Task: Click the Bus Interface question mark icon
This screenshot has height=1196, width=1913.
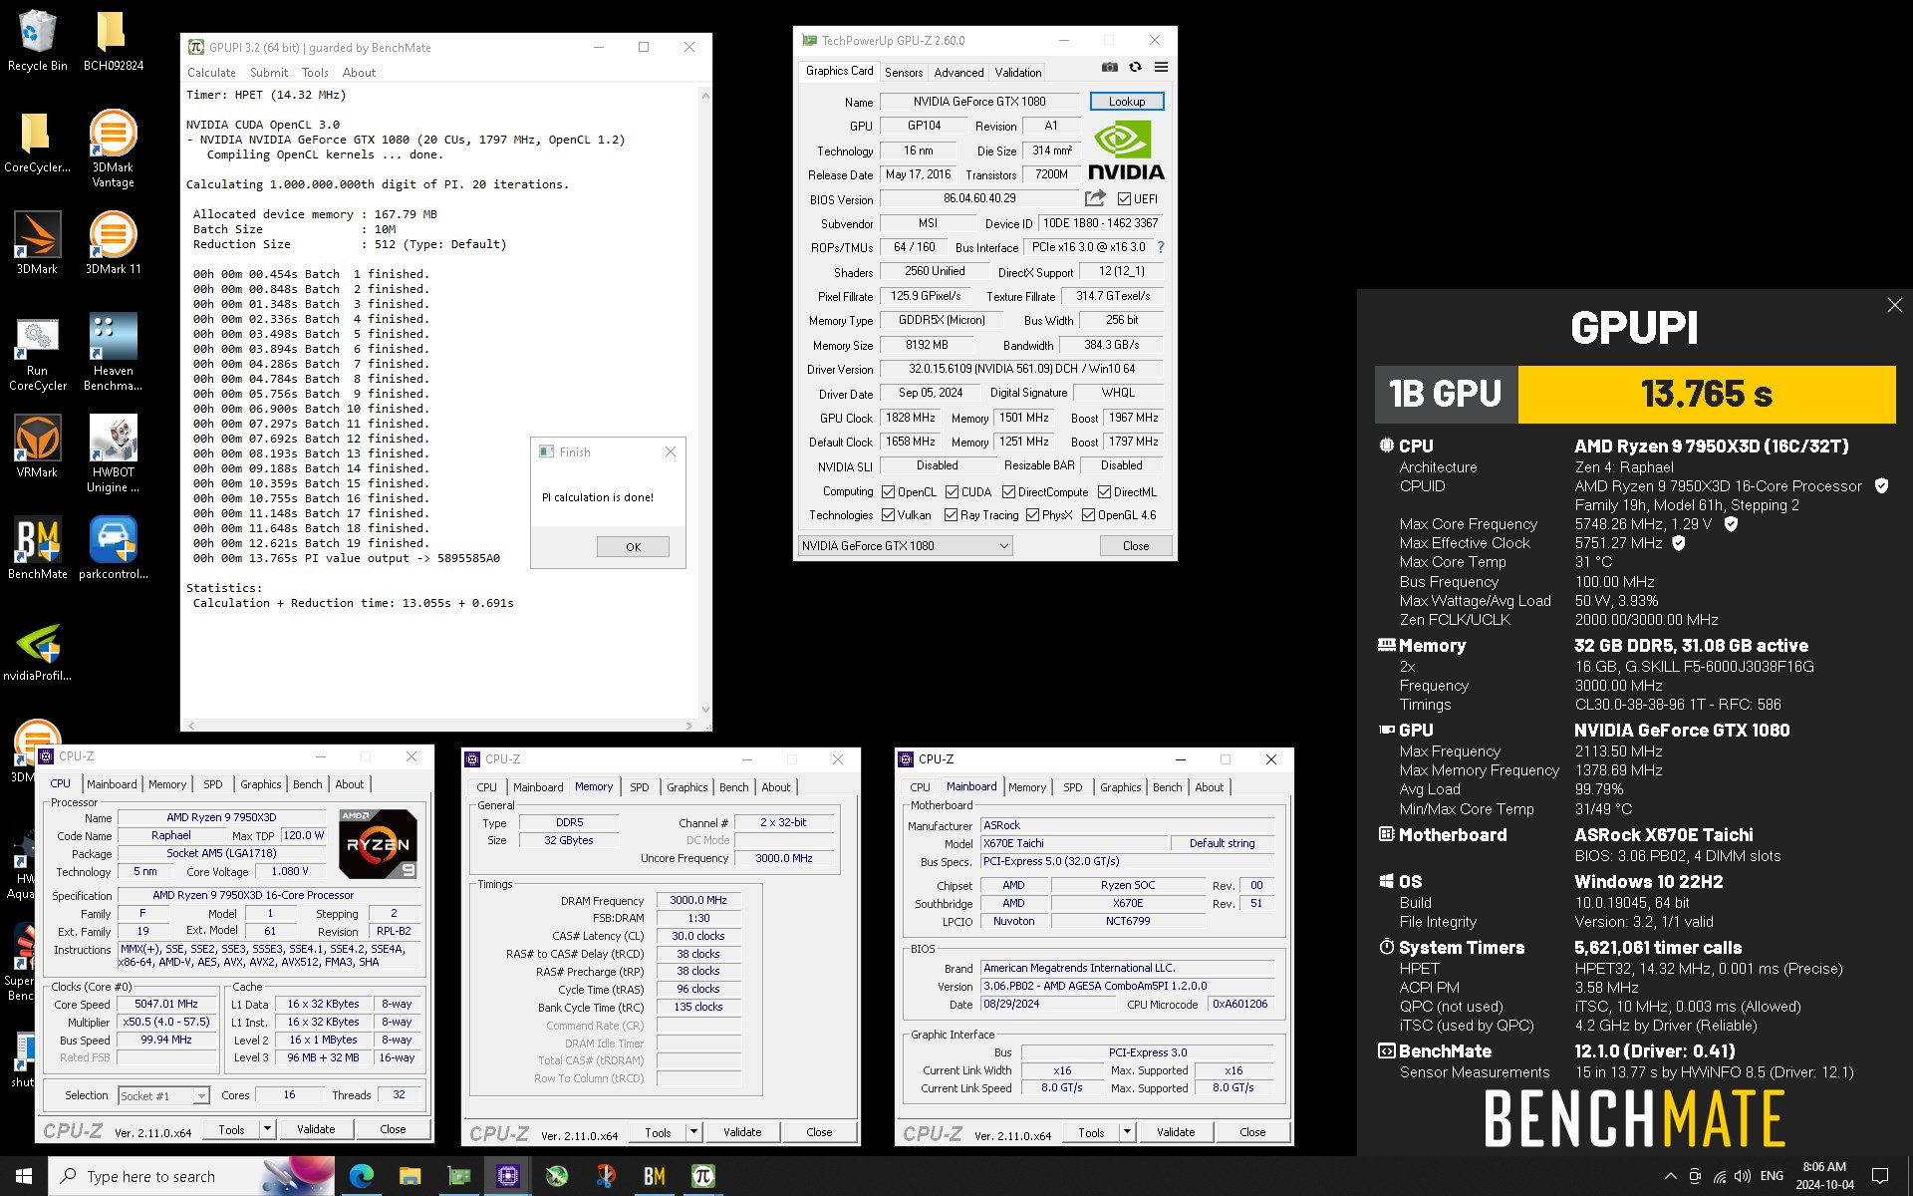Action: click(x=1161, y=247)
